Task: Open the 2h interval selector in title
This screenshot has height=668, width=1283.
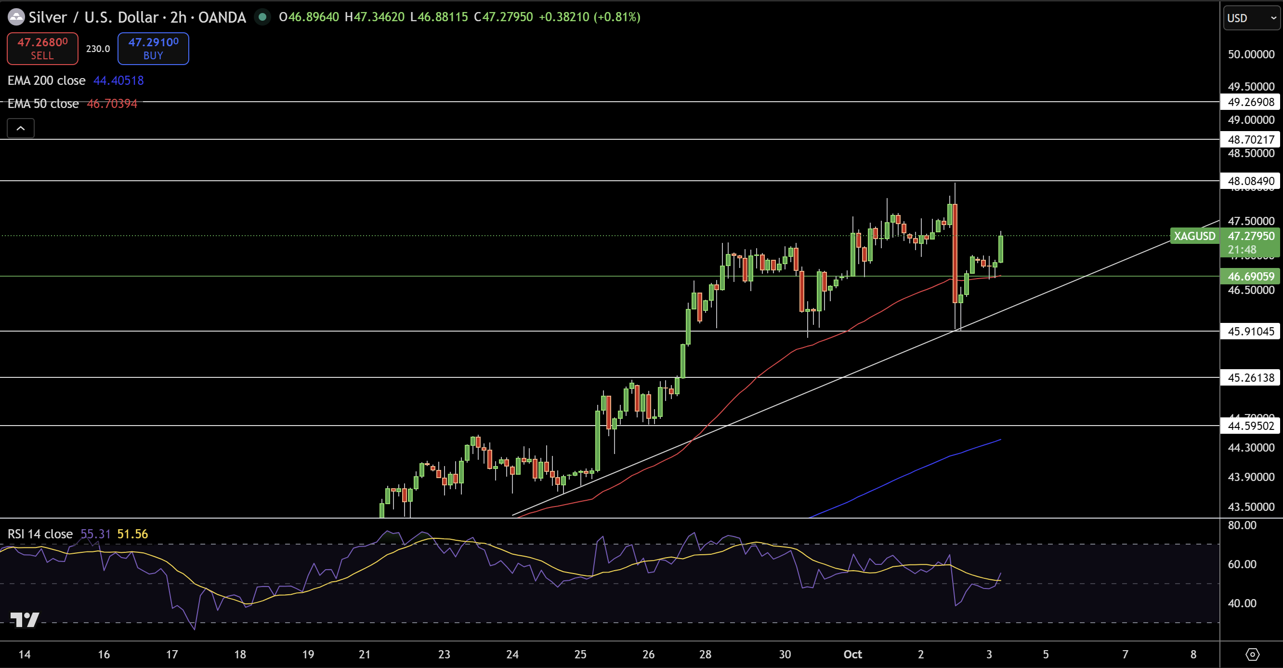Action: point(178,17)
